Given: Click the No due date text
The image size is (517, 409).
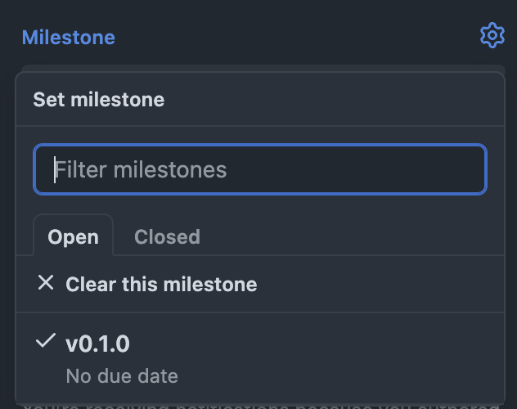Looking at the screenshot, I should coord(121,376).
